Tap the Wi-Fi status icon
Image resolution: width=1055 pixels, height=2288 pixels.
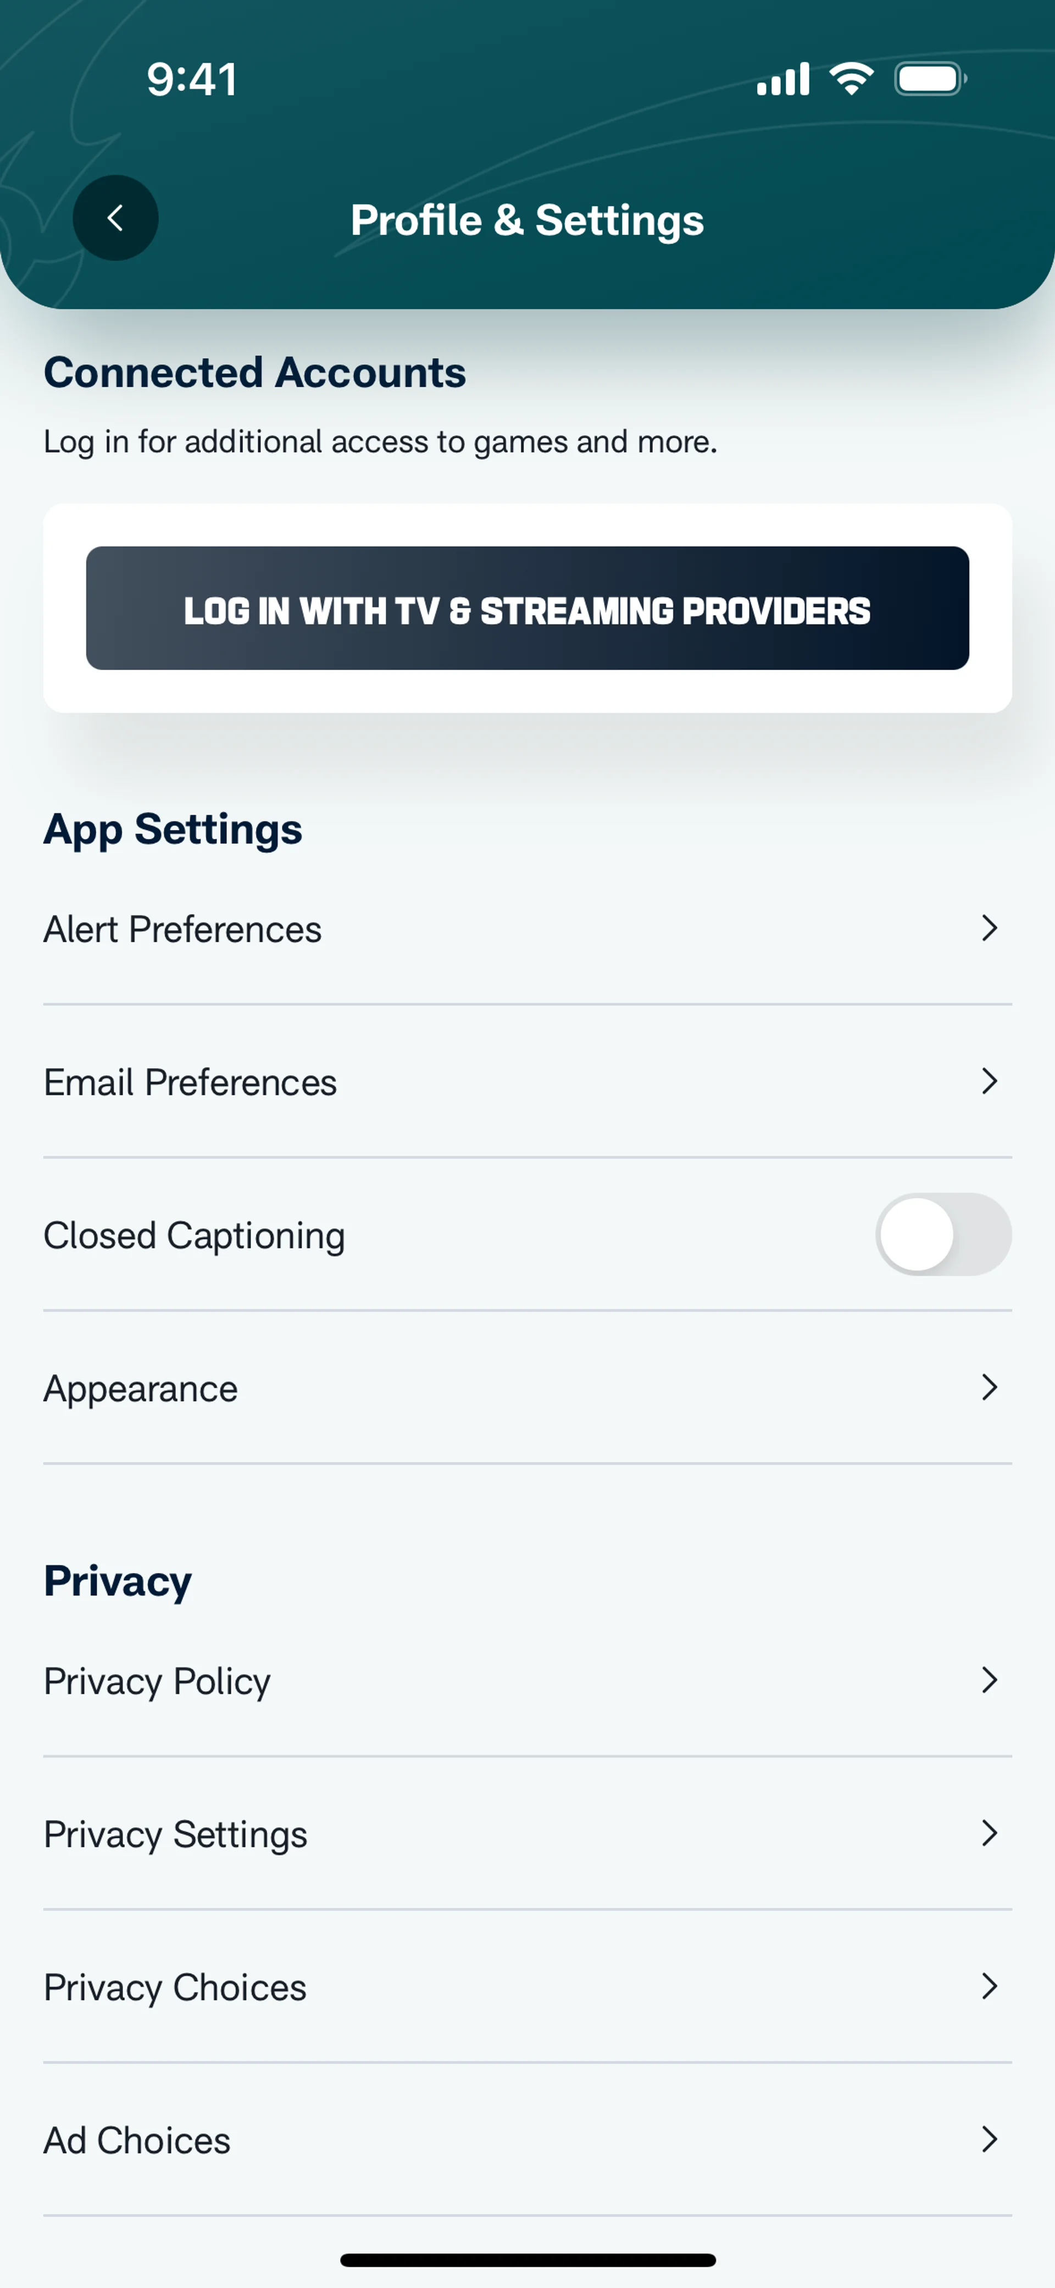point(851,79)
